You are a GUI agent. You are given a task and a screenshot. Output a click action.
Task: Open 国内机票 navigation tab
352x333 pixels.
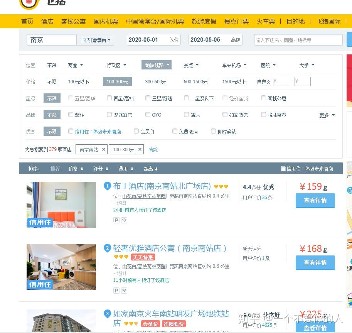[106, 21]
